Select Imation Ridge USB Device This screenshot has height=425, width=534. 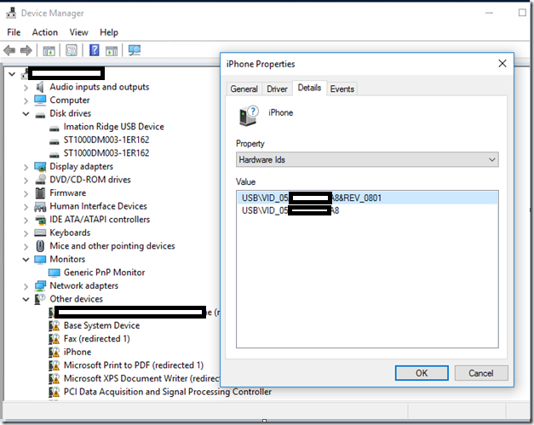[114, 127]
